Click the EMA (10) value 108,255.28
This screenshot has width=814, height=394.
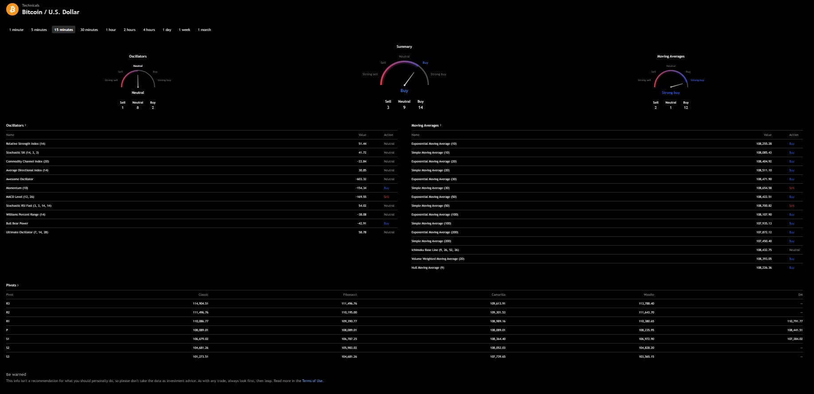tap(764, 144)
